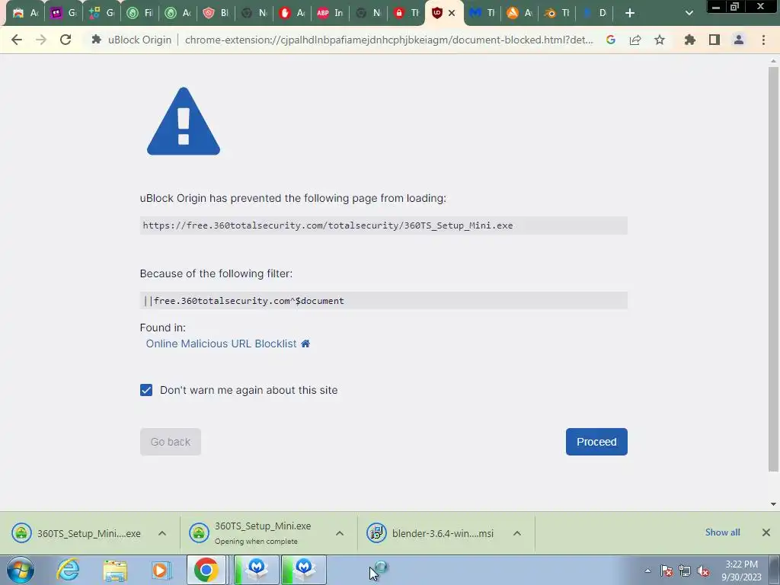Click first Malwarebytes installer taskbar icon

[256, 570]
